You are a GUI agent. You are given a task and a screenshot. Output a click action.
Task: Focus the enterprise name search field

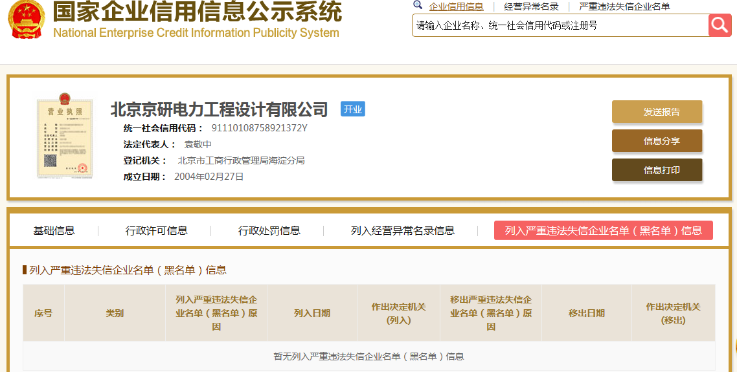[560, 25]
